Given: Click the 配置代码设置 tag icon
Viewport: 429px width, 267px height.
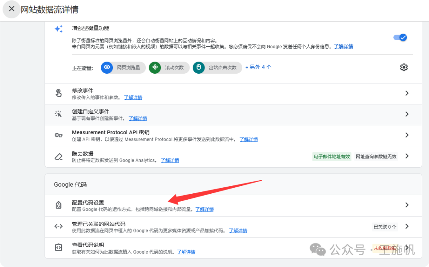Looking at the screenshot, I should click(58, 205).
